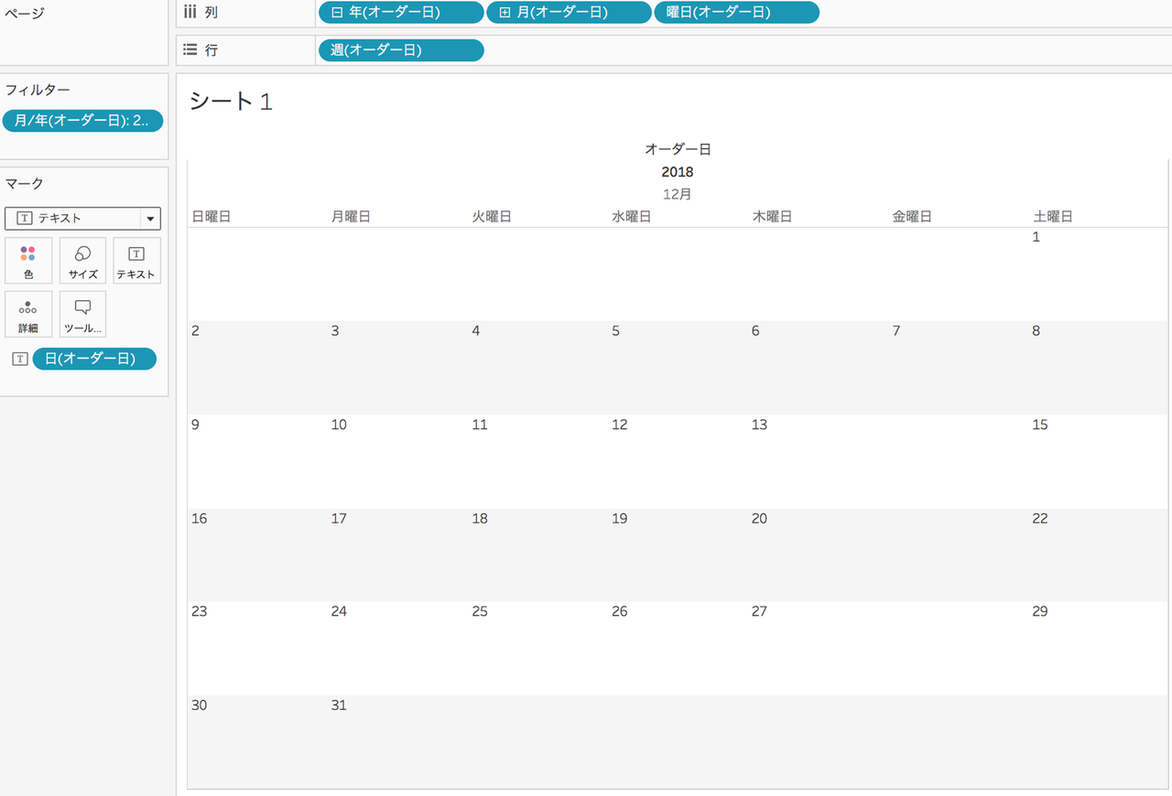Click the シート 1 sheet title
Screen dimensions: 1172x796
point(231,102)
